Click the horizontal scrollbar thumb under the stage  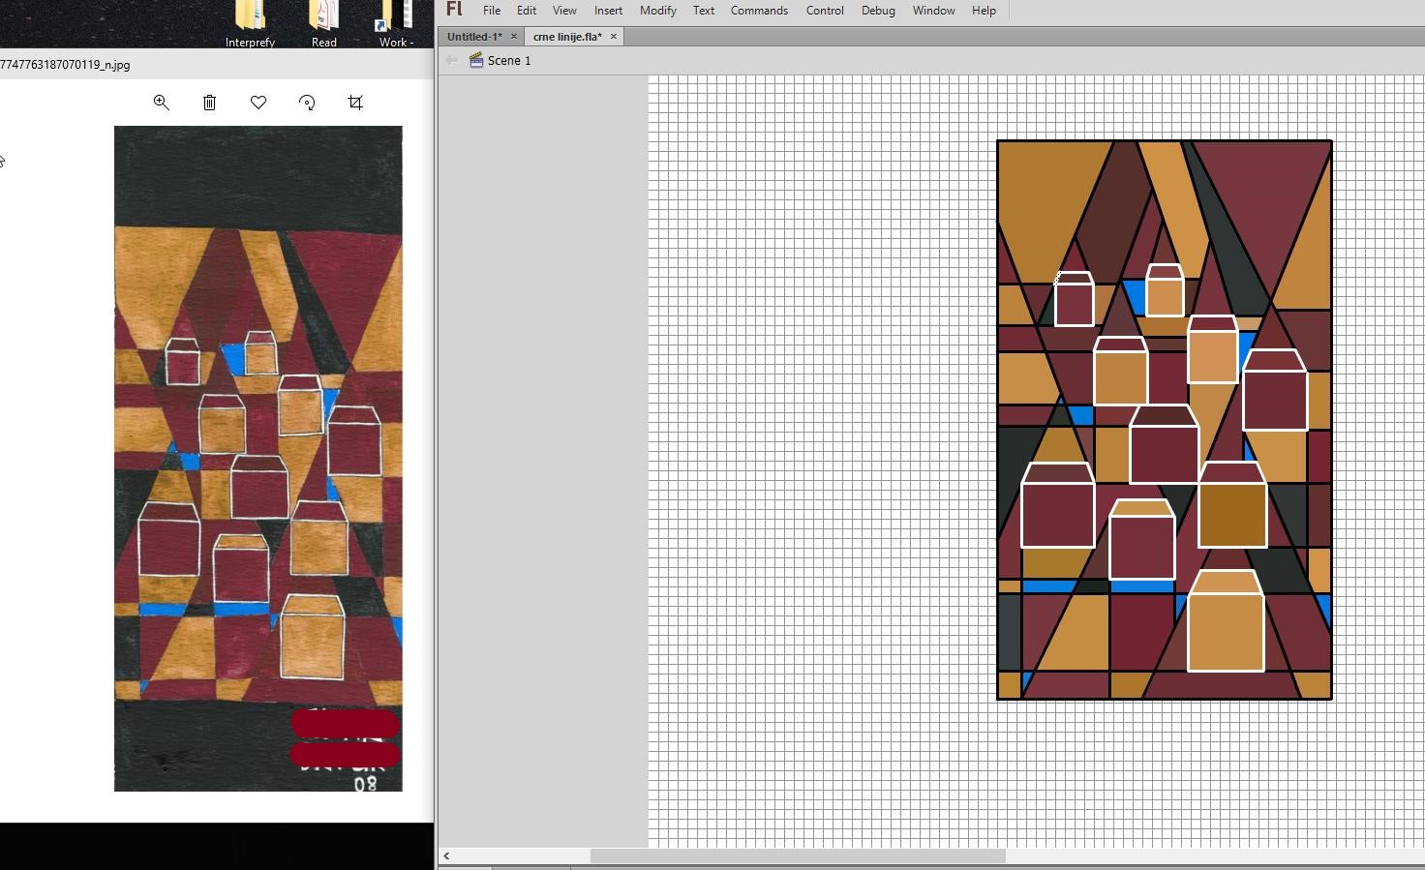coord(798,855)
